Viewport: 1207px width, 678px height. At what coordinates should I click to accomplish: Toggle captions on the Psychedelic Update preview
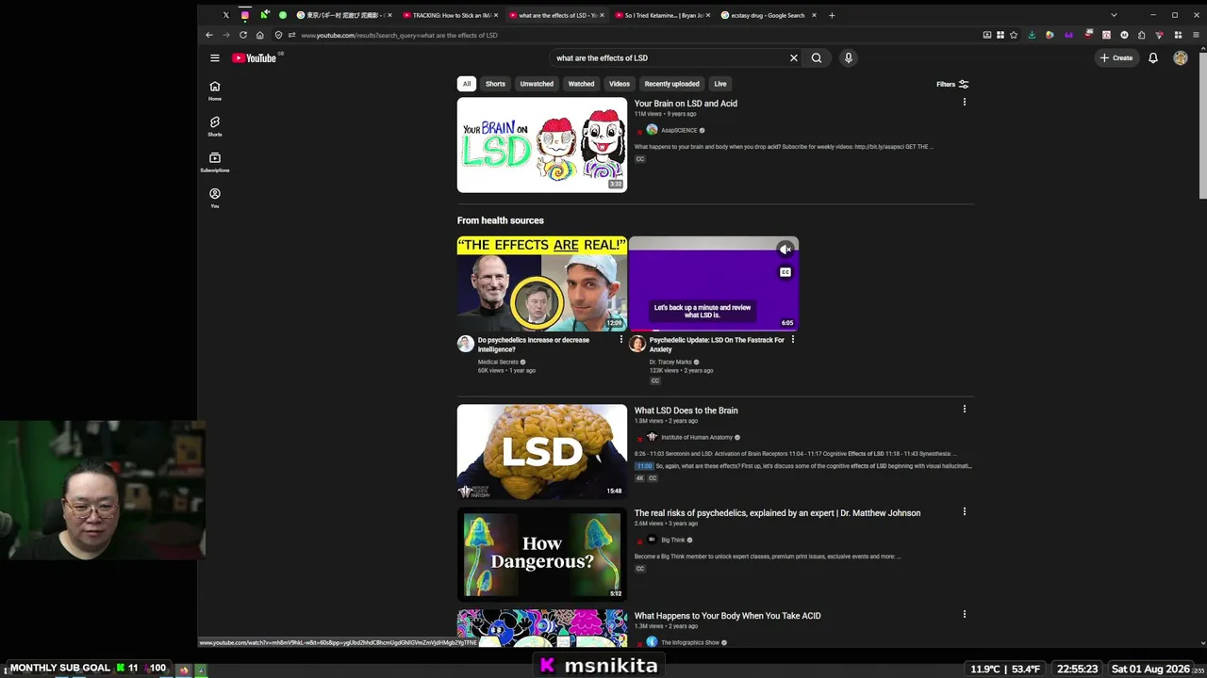(x=785, y=272)
